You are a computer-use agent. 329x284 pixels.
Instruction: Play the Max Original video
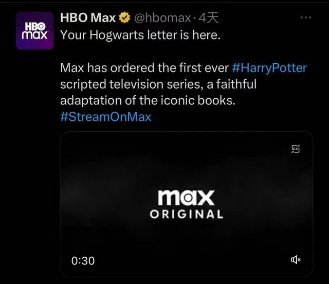(x=187, y=204)
